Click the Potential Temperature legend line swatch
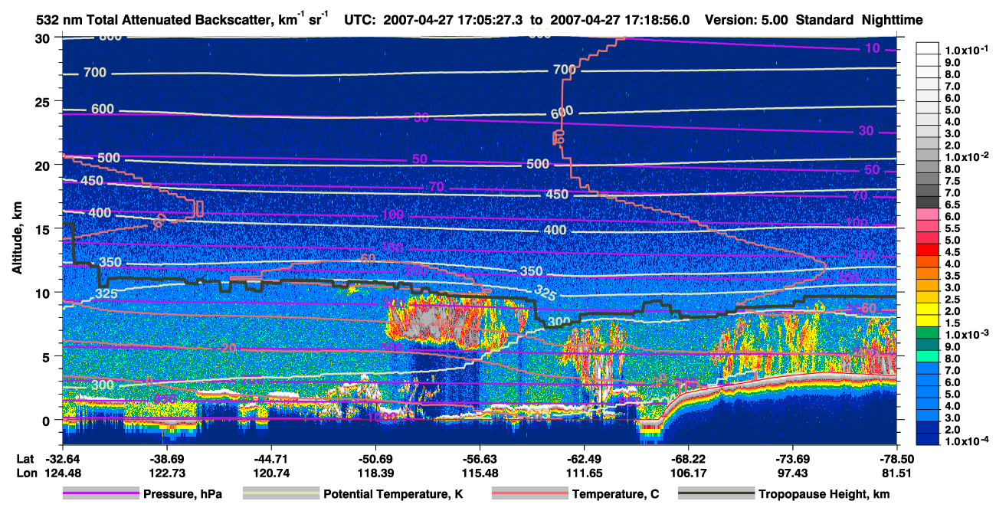The height and width of the screenshot is (511, 996). click(281, 494)
